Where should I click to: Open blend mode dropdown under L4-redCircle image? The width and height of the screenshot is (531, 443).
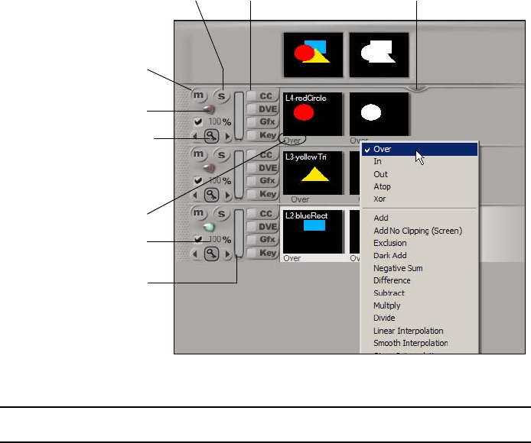[292, 141]
